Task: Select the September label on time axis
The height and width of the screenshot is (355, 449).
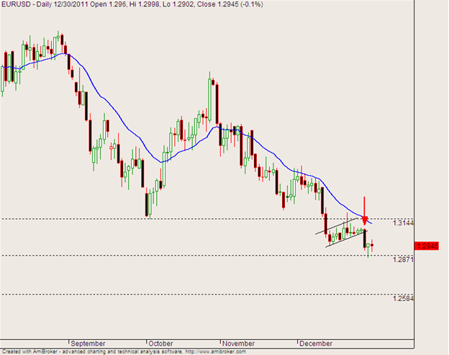Action: 89,343
